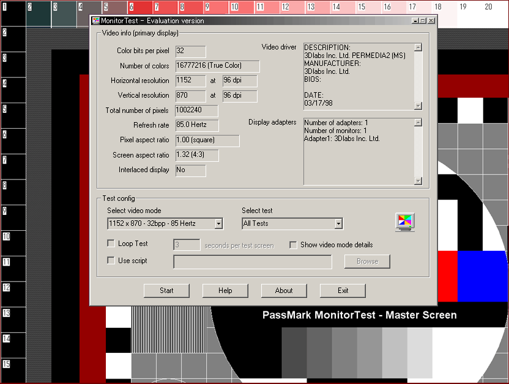Screen dimensions: 509x384
Task: Enable the Loop Test checkbox
Action: [x=111, y=244]
